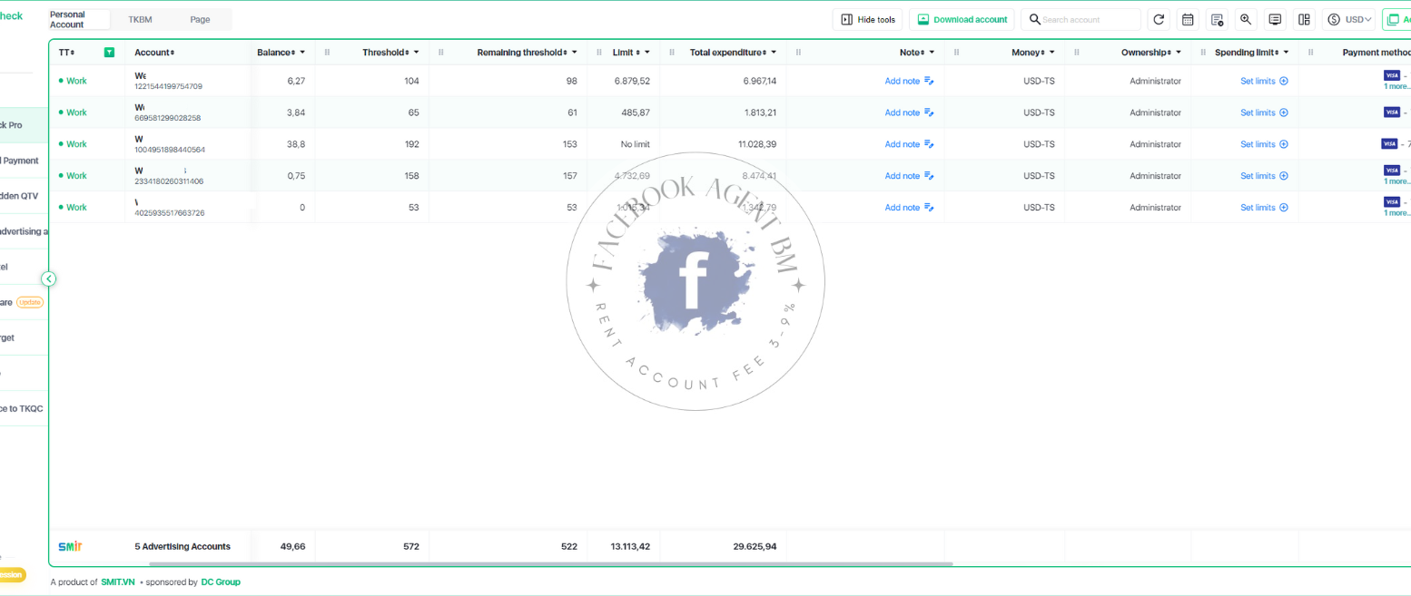Open the USD currency selector
The height and width of the screenshot is (596, 1411).
tap(1348, 20)
